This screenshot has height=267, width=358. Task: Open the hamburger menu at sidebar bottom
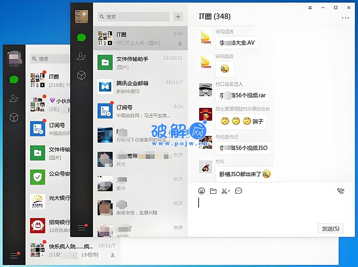click(x=82, y=227)
